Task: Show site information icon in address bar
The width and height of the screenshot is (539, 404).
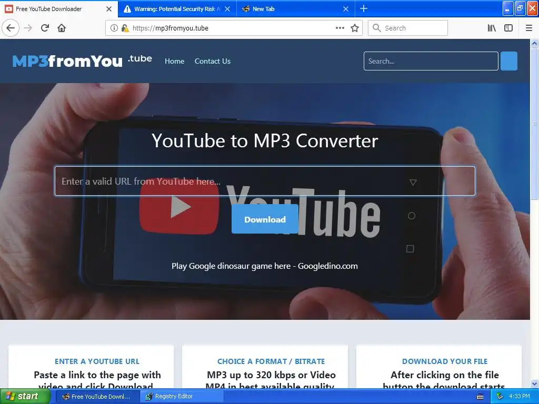Action: click(114, 28)
